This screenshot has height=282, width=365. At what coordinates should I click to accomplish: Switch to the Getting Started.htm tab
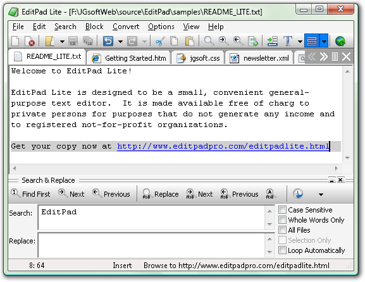click(128, 58)
